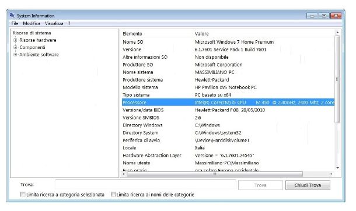Select the Locale row
Image resolution: width=356 pixels, height=211 pixels.
tap(228, 148)
